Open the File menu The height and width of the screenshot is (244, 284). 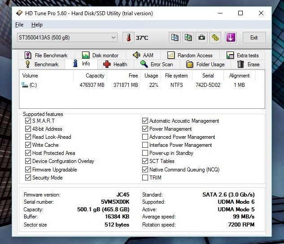click(19, 25)
